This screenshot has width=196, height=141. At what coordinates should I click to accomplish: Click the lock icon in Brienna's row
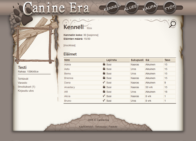click(104, 78)
